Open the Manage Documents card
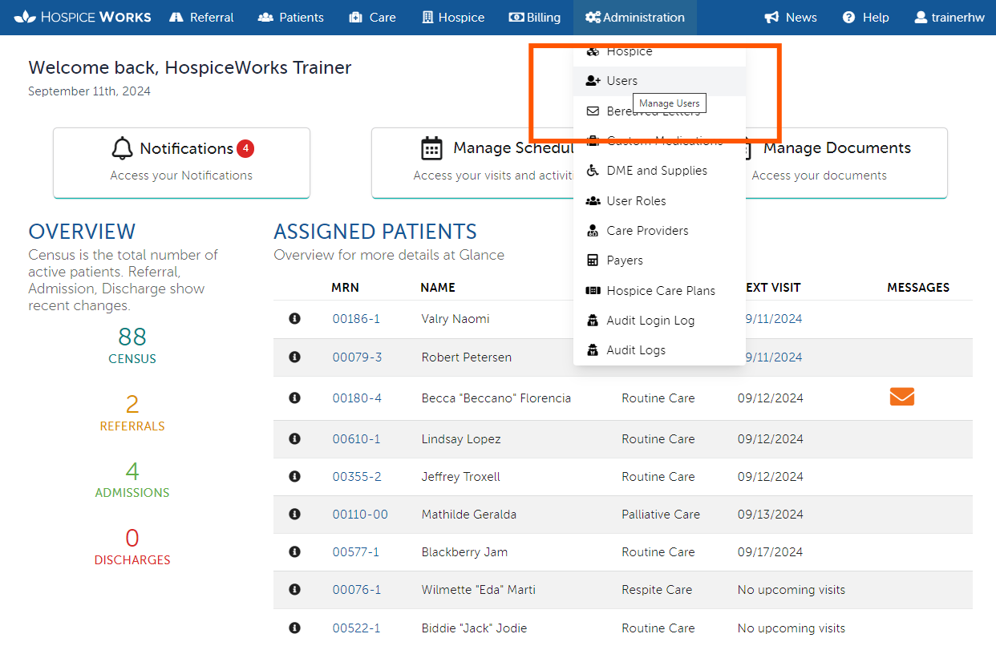The height and width of the screenshot is (646, 996). pos(846,162)
